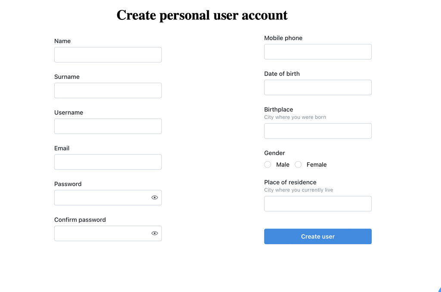Screen dimensions: 441x292
Task: Click the Place of residence field
Action: (x=317, y=204)
